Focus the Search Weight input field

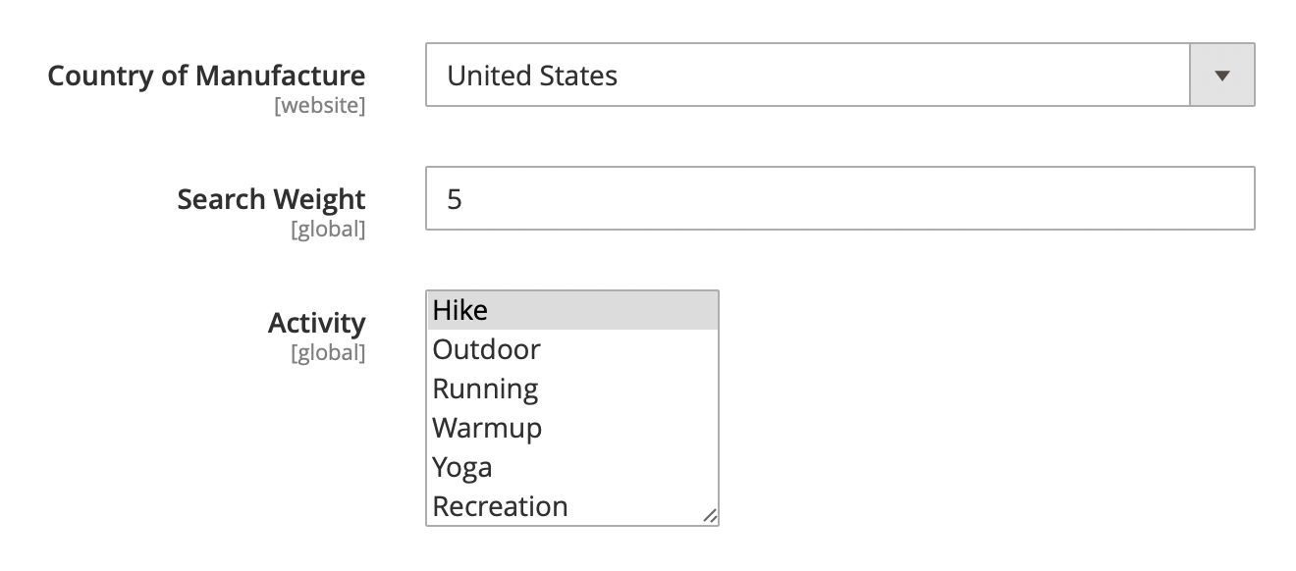pyautogui.click(x=839, y=199)
